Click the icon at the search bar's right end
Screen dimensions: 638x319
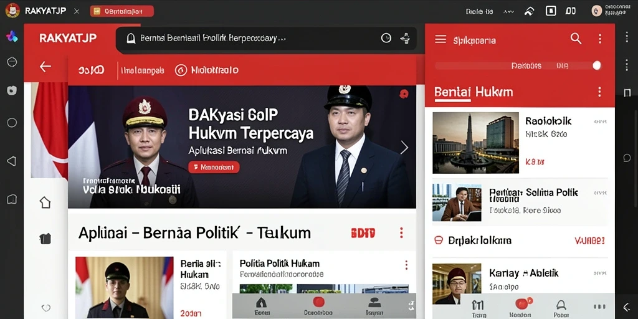(404, 38)
